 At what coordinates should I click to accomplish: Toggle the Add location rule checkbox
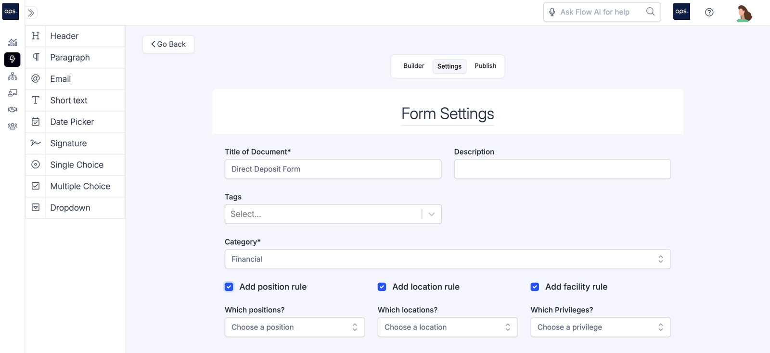tap(382, 287)
